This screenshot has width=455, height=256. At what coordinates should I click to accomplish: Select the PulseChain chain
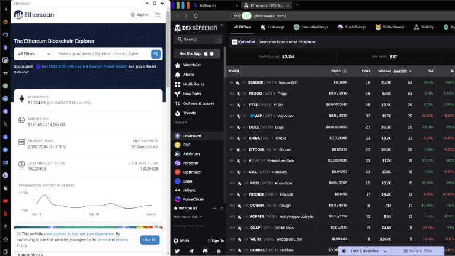tap(190, 199)
